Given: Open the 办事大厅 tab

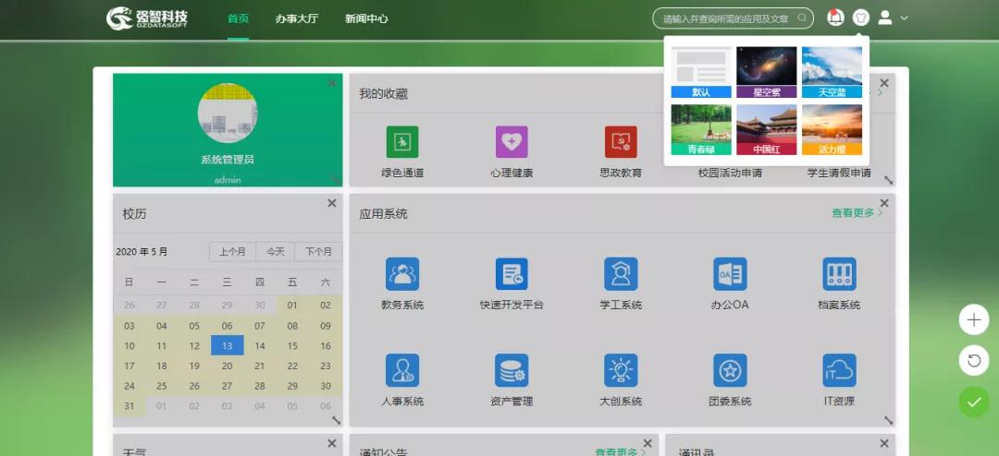Looking at the screenshot, I should 296,18.
